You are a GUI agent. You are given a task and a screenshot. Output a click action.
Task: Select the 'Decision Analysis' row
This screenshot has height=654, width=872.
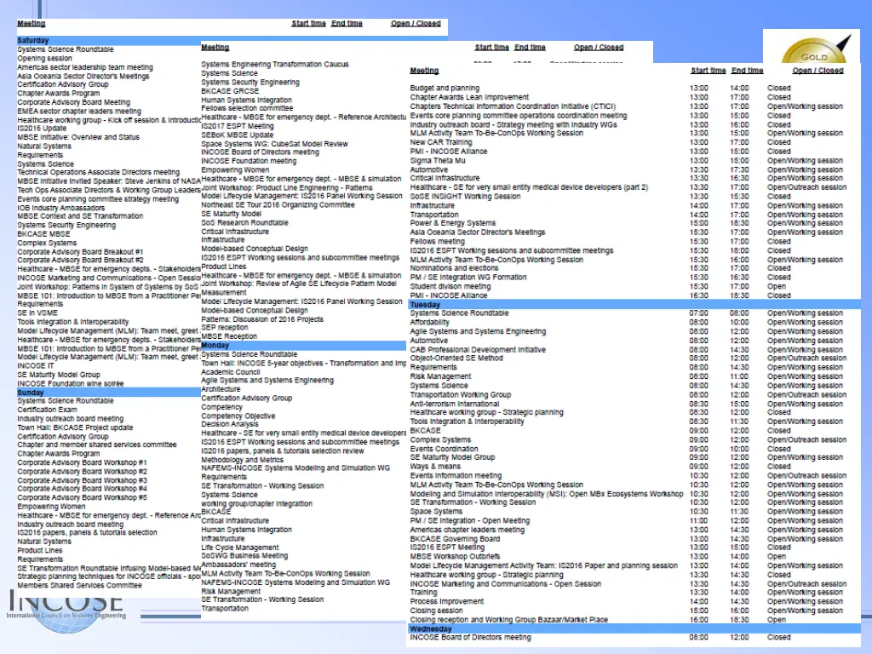(x=230, y=424)
